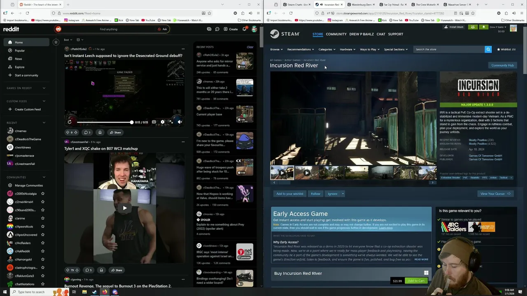Click the Steam store search magnifier button
This screenshot has width=527, height=296.
coord(488,49)
